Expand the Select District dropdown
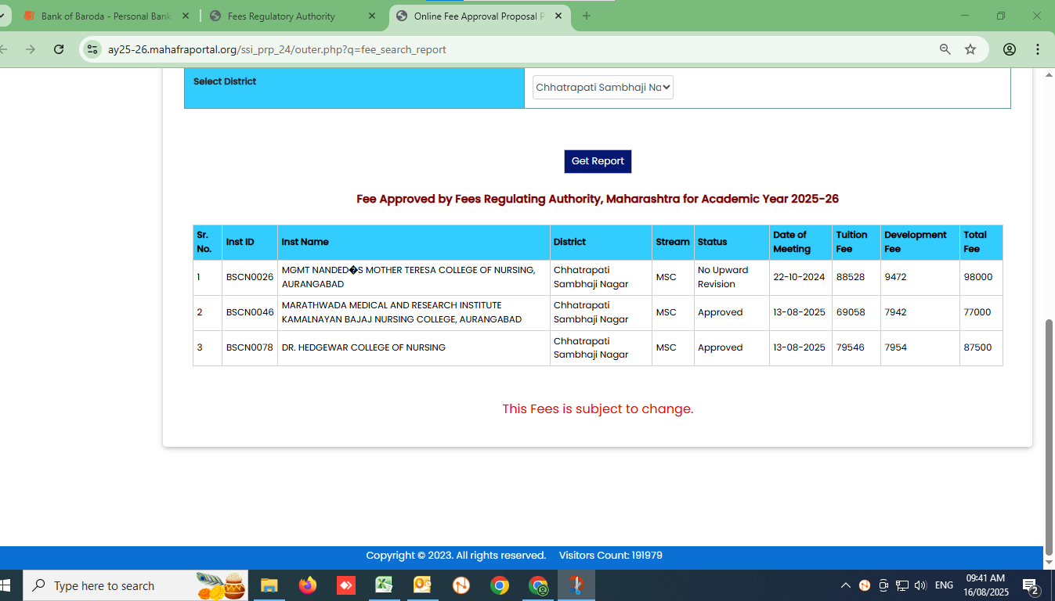This screenshot has width=1055, height=601. tap(602, 88)
